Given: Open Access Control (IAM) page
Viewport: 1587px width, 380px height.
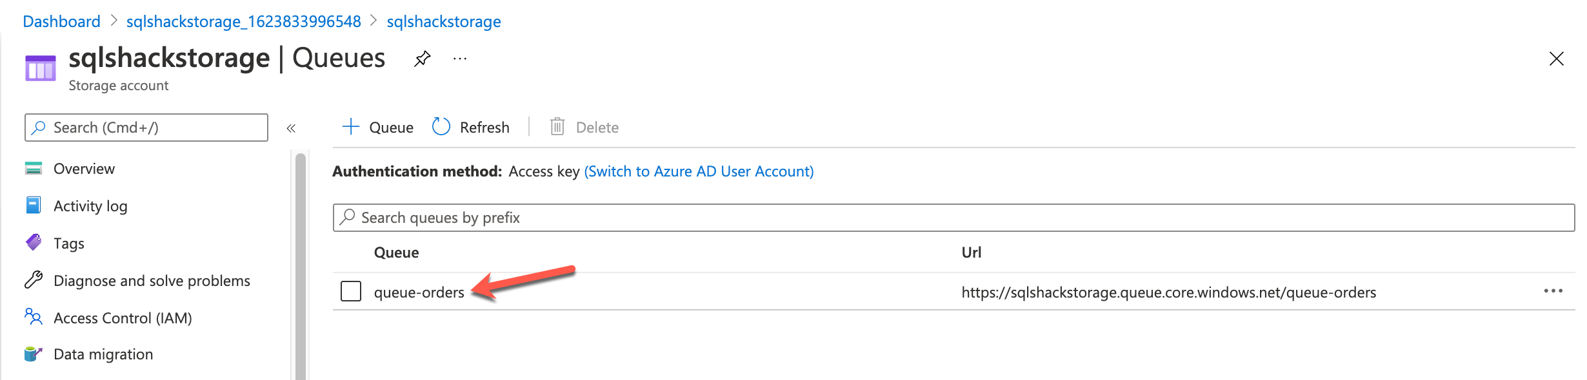Looking at the screenshot, I should pos(123,318).
